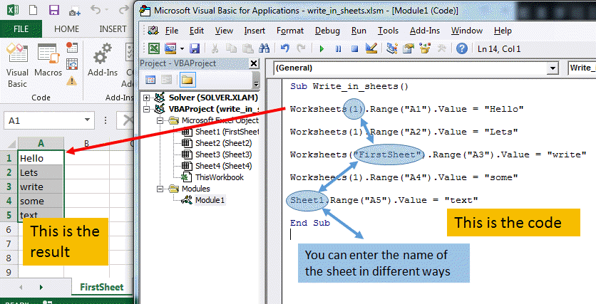Screen dimensions: 596x304
Task: Click the Break pause icon
Action: [339, 49]
